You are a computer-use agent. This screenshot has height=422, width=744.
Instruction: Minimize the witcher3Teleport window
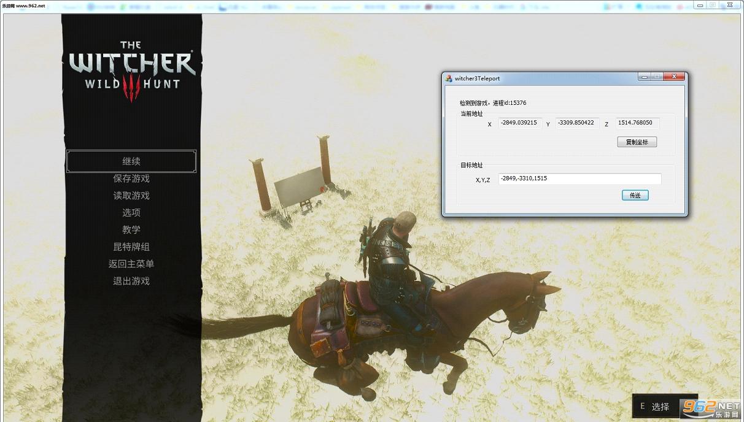point(644,77)
